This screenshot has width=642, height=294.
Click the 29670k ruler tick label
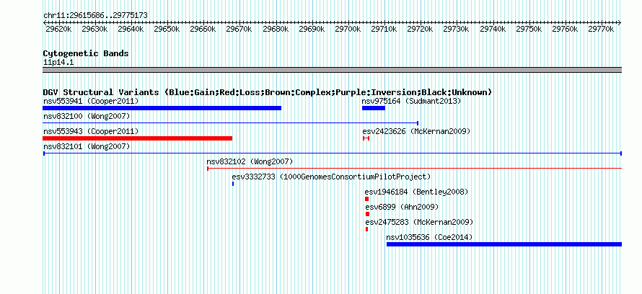click(239, 29)
